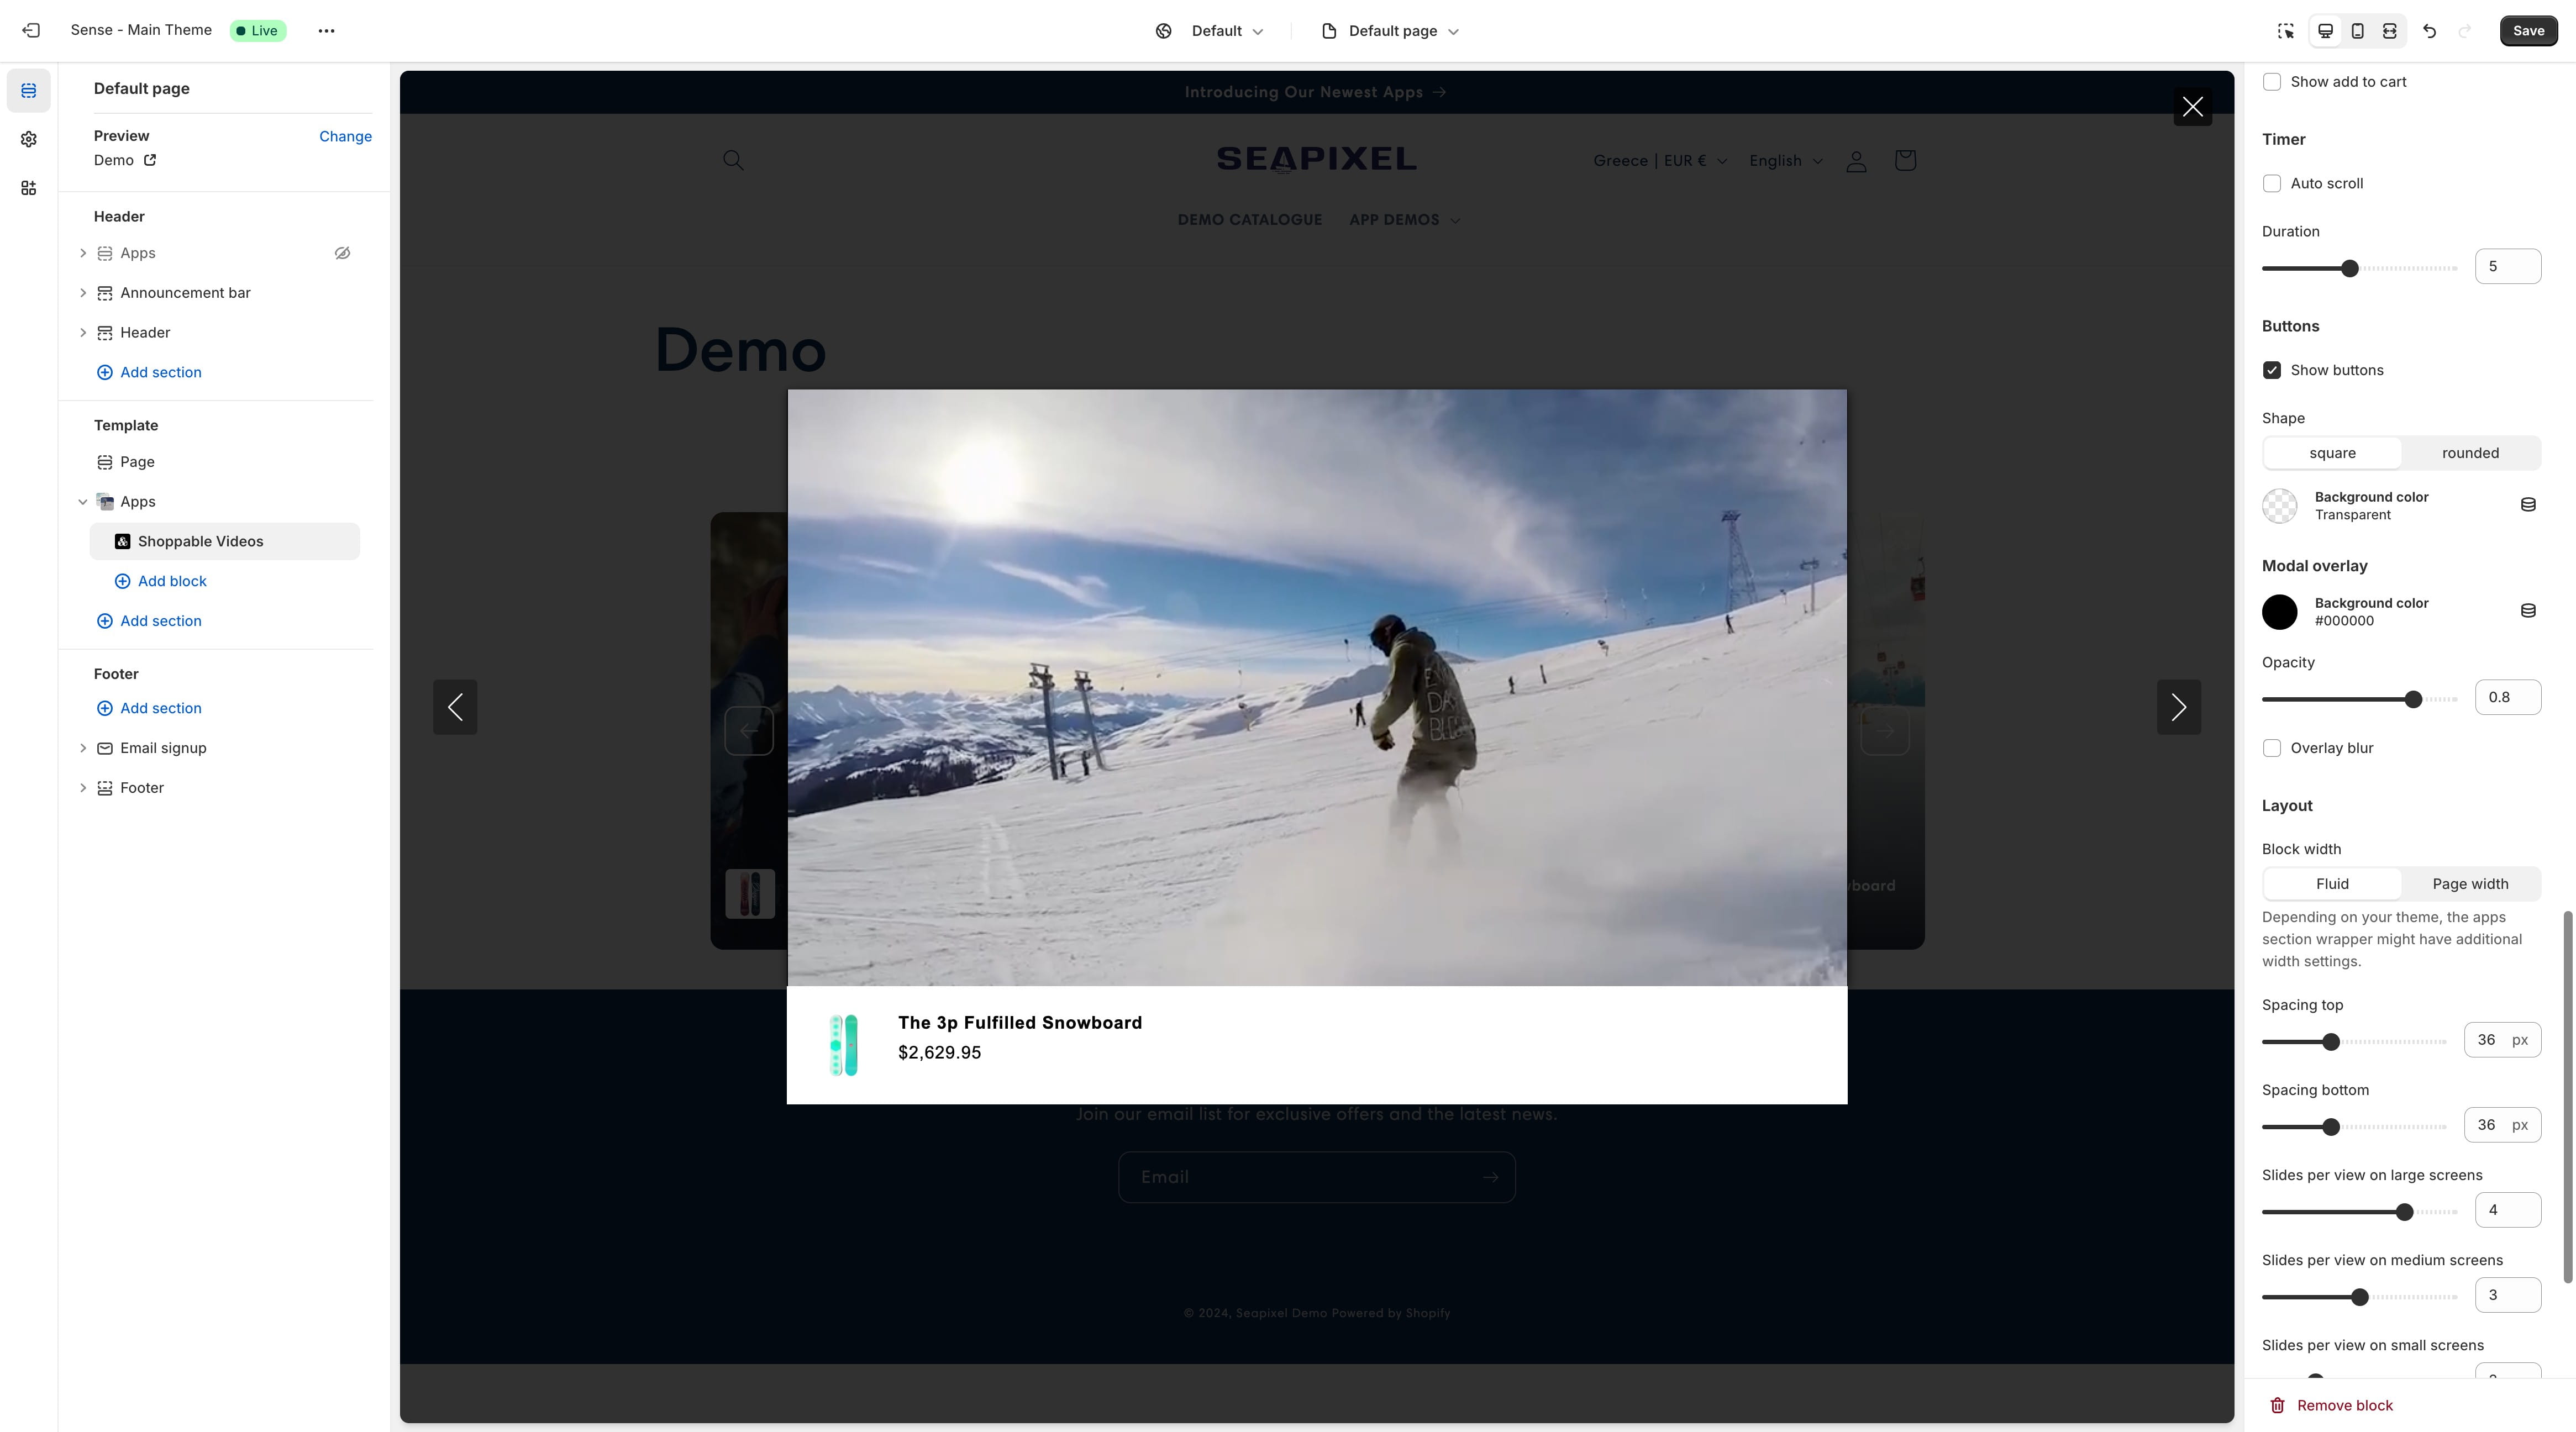The height and width of the screenshot is (1432, 2576).
Task: Collapse the template Apps group
Action: tap(83, 502)
